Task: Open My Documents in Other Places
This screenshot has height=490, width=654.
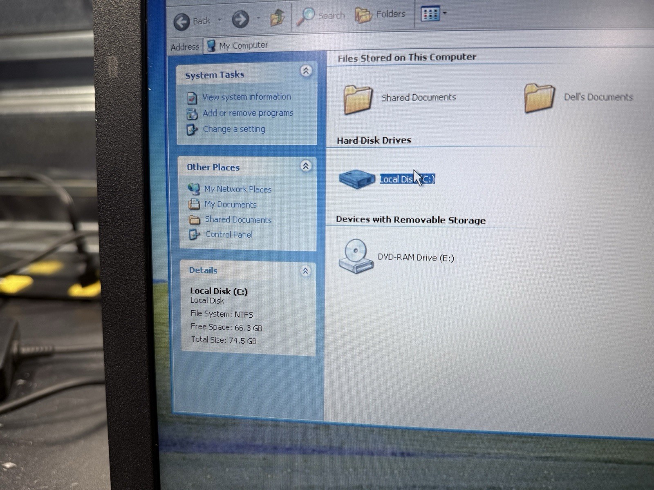Action: coord(231,204)
